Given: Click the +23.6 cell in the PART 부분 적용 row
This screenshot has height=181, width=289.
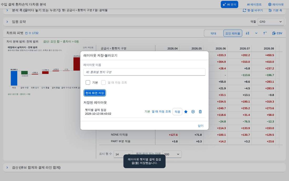Looking at the screenshot, I should (x=270, y=142).
